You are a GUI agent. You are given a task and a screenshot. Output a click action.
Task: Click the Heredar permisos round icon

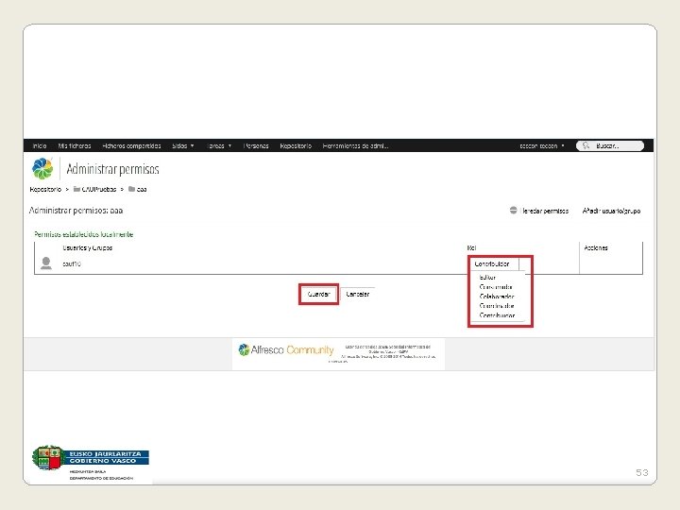click(x=514, y=211)
